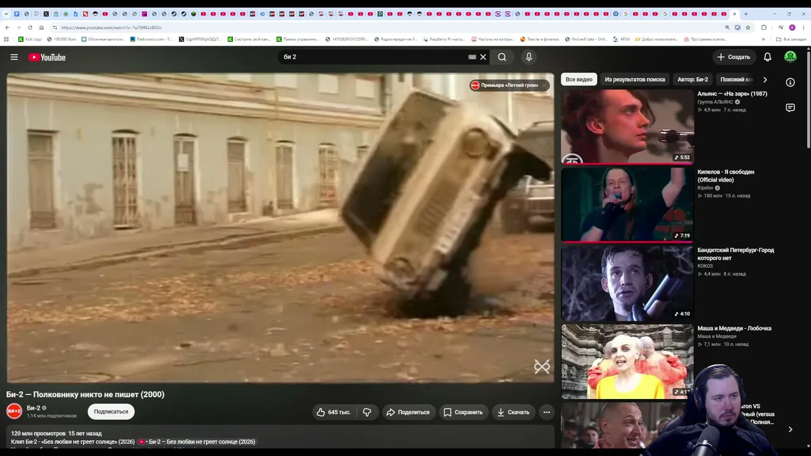Screen dimensions: 811x456
Task: Open the browser extensions puzzle icon
Action: pyautogui.click(x=763, y=27)
